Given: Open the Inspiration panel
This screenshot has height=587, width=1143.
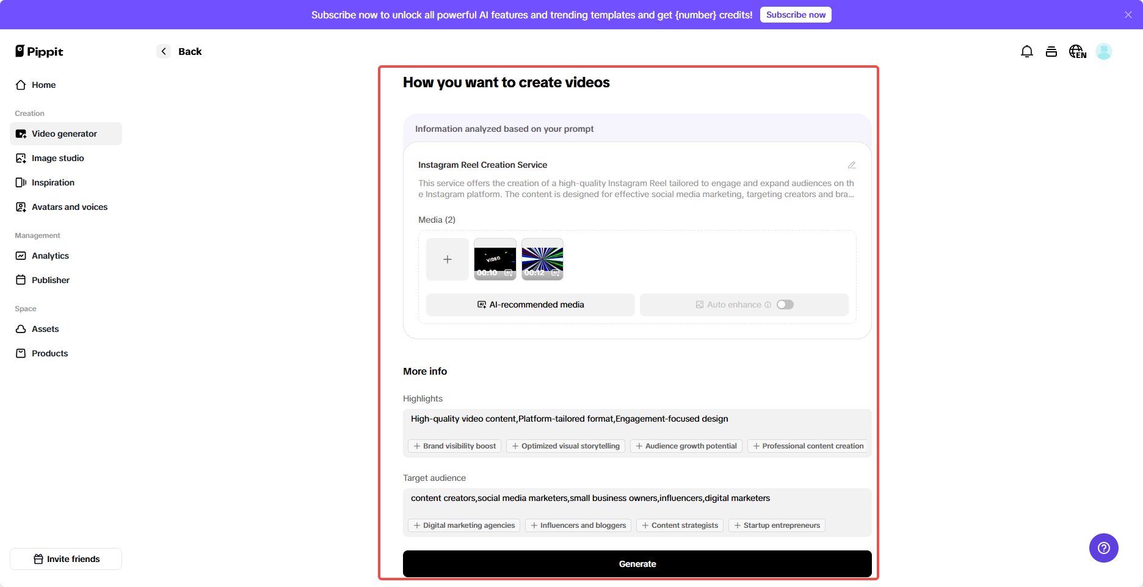Looking at the screenshot, I should tap(53, 182).
